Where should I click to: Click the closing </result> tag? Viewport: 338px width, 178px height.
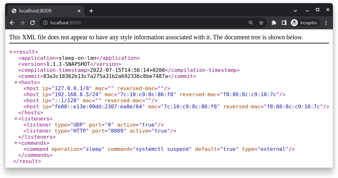click(x=27, y=161)
